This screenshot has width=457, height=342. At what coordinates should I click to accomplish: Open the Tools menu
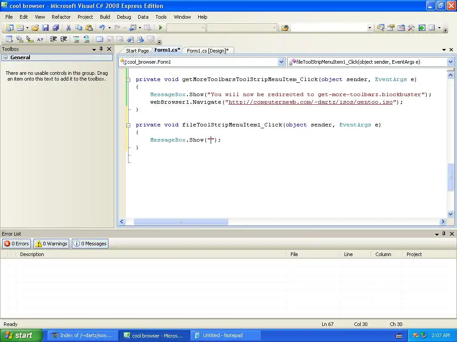pos(161,17)
